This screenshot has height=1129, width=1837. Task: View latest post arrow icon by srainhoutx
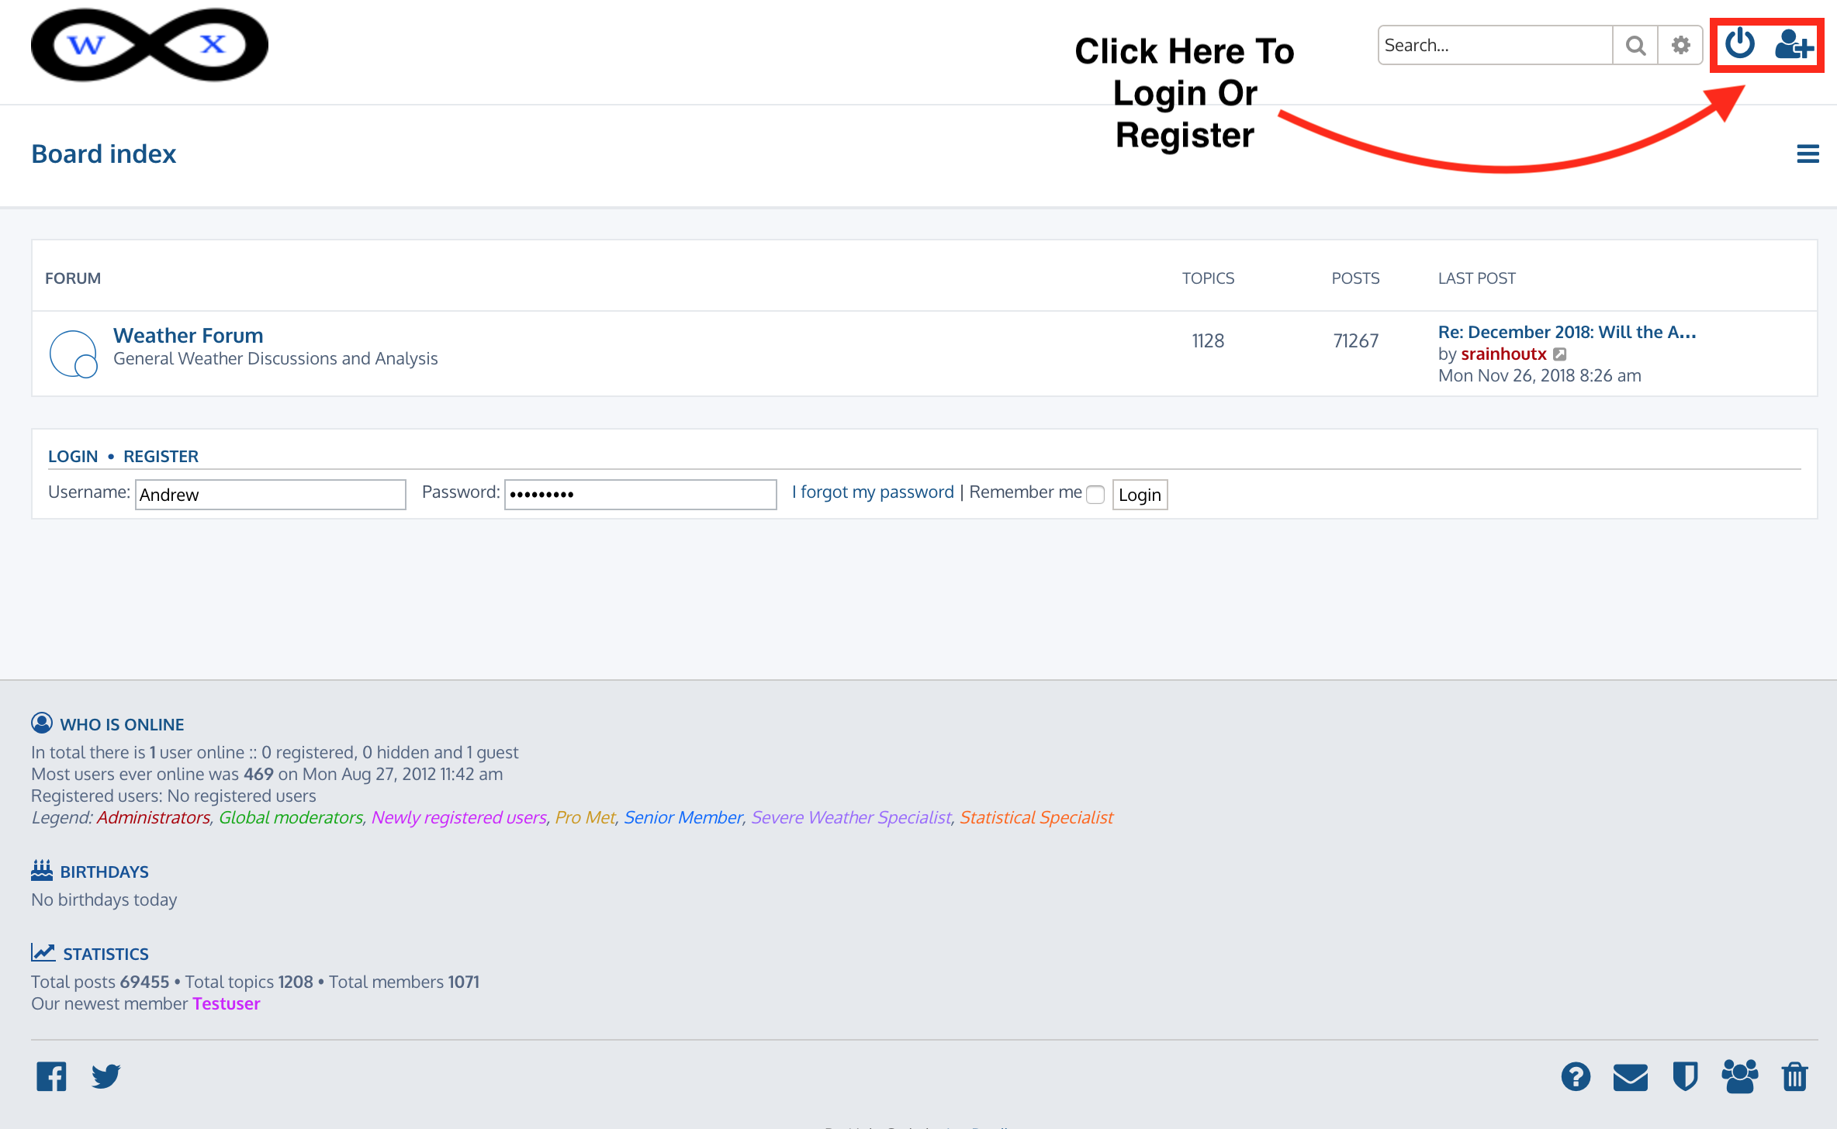[x=1560, y=354]
